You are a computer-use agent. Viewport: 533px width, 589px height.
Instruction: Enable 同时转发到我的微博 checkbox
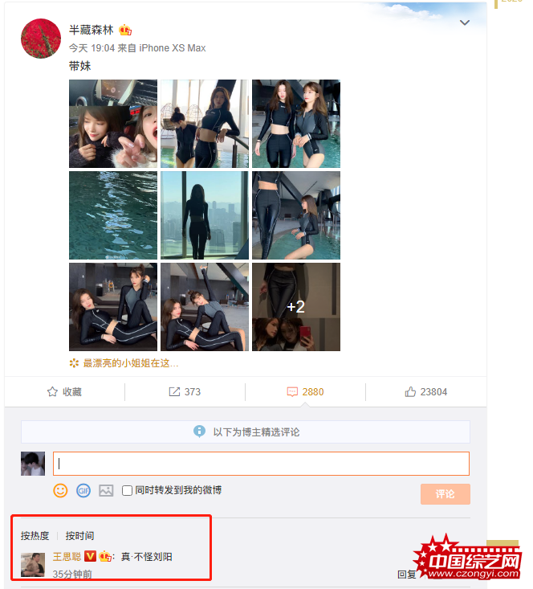click(x=127, y=491)
